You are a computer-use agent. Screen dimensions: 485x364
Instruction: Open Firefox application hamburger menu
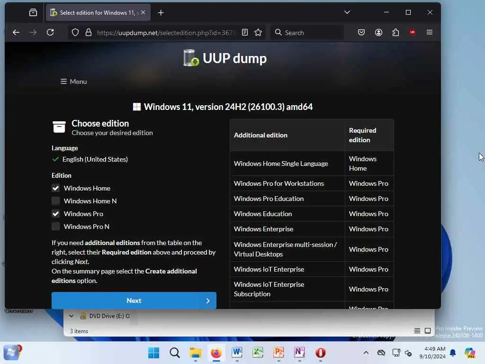click(x=429, y=32)
